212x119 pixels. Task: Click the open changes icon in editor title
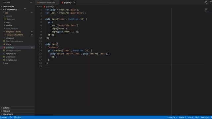(206, 2)
